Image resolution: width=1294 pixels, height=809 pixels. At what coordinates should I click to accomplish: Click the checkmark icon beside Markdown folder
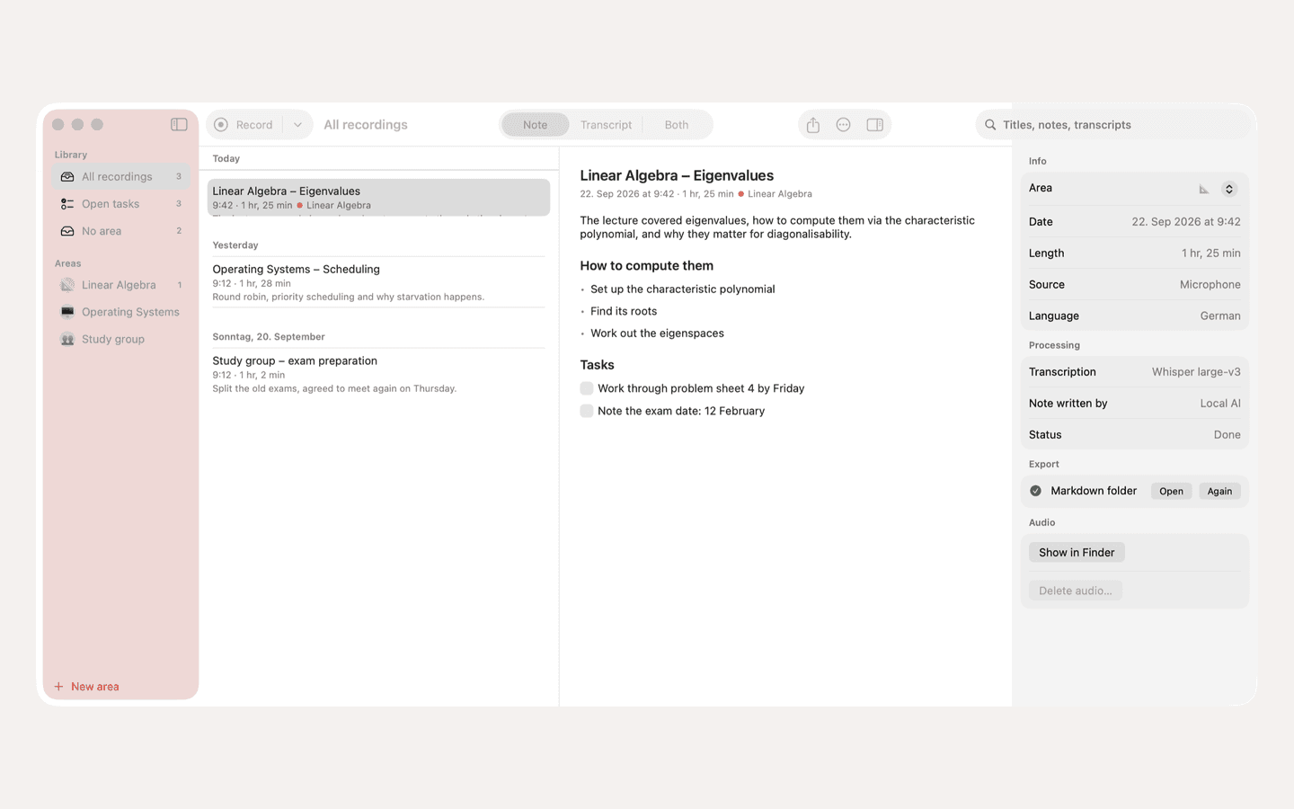1035,491
